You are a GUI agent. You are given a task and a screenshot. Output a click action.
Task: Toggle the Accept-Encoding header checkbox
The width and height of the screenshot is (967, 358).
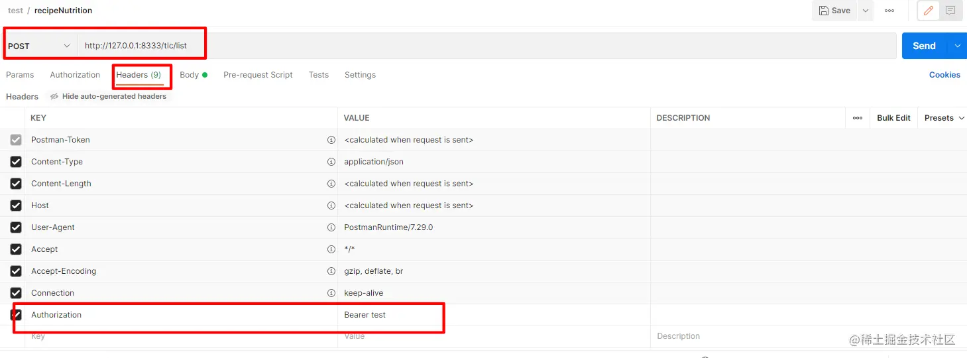click(x=16, y=271)
